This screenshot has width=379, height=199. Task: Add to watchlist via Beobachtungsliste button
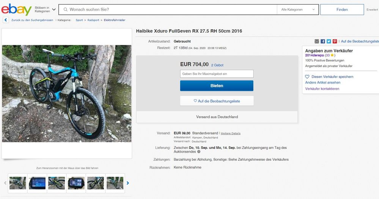(x=217, y=101)
